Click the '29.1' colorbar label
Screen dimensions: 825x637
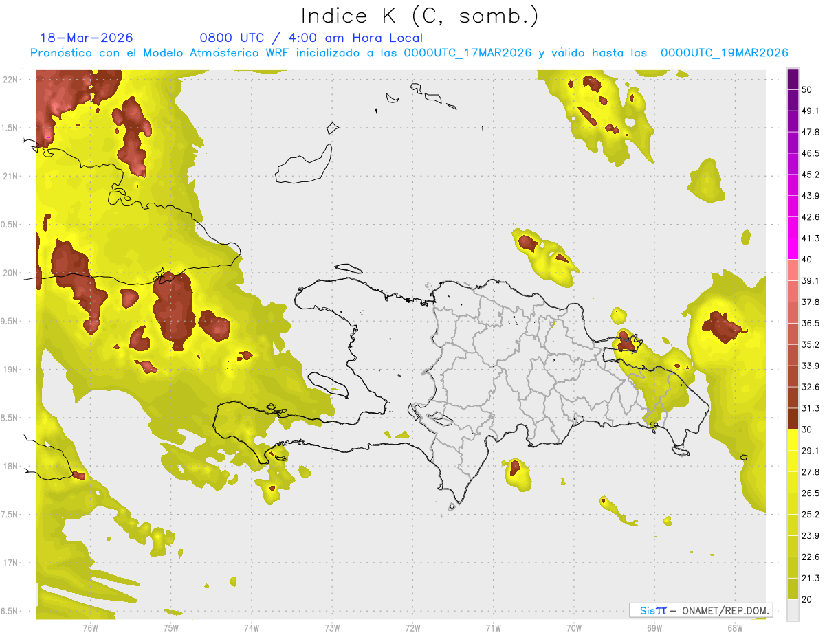[811, 451]
